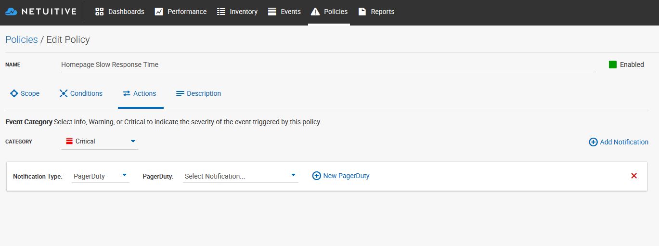Image resolution: width=659 pixels, height=246 pixels.
Task: Switch to the Conditions tab
Action: pos(81,93)
